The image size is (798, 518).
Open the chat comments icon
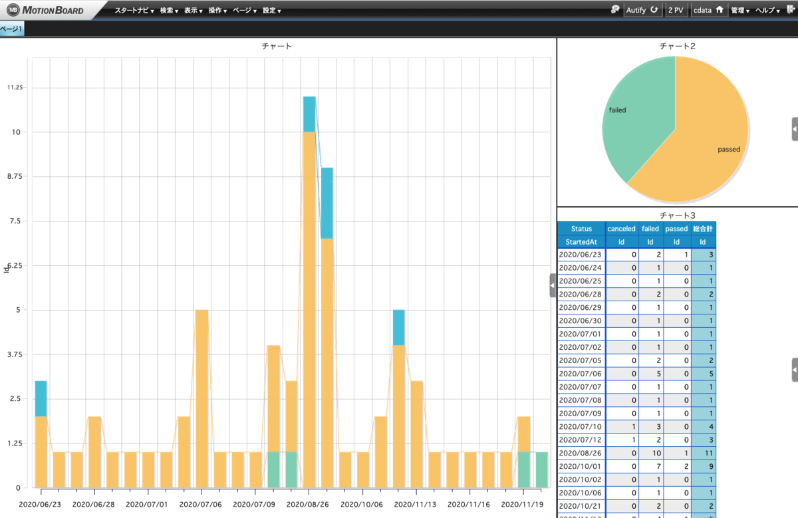point(615,10)
